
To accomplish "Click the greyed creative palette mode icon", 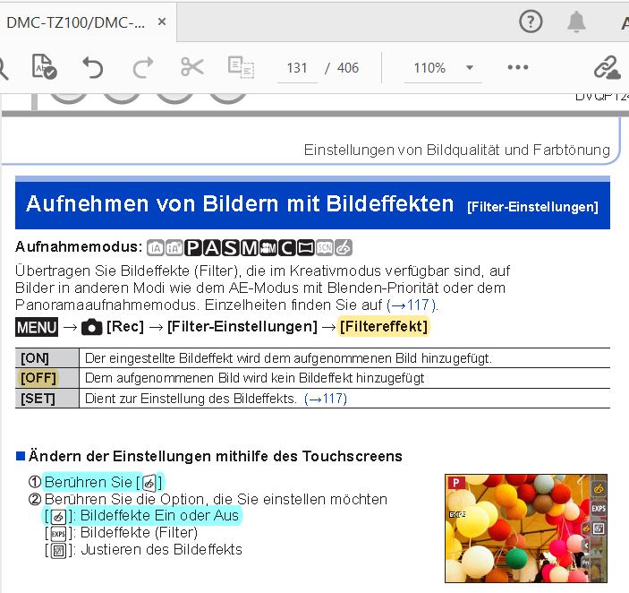I will (x=344, y=248).
